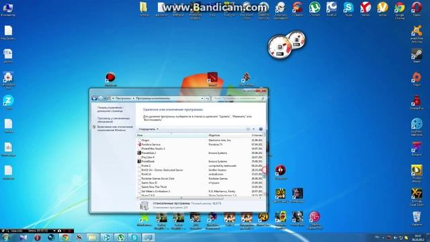Open the File Explorer folder taskbar button
The width and height of the screenshot is (430, 242).
93,237
